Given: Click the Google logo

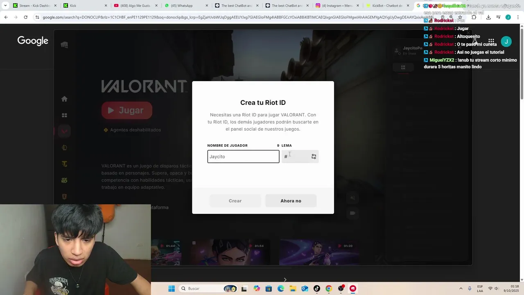Looking at the screenshot, I should point(33,41).
